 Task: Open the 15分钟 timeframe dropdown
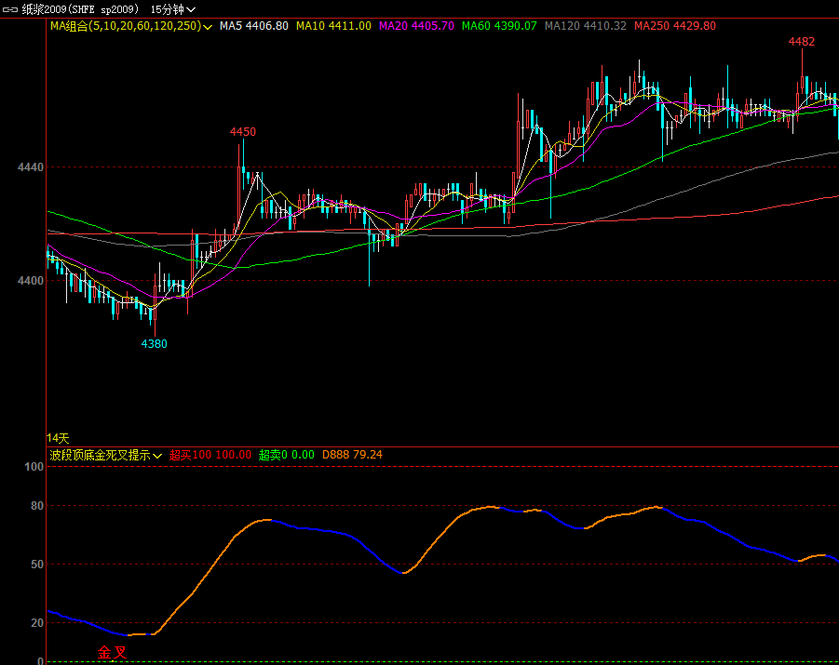click(173, 9)
